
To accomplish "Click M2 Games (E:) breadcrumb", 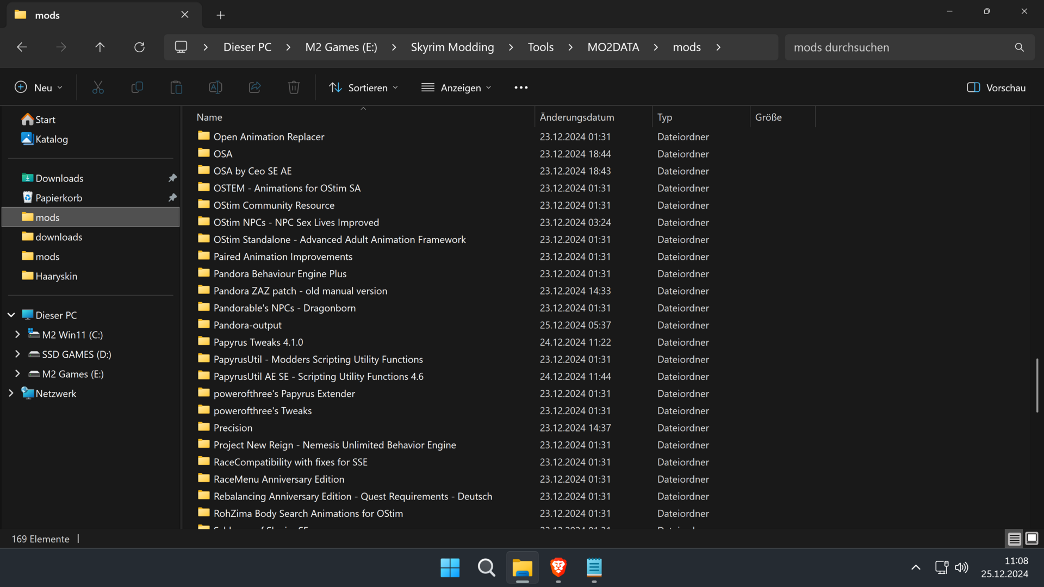I will 341,47.
